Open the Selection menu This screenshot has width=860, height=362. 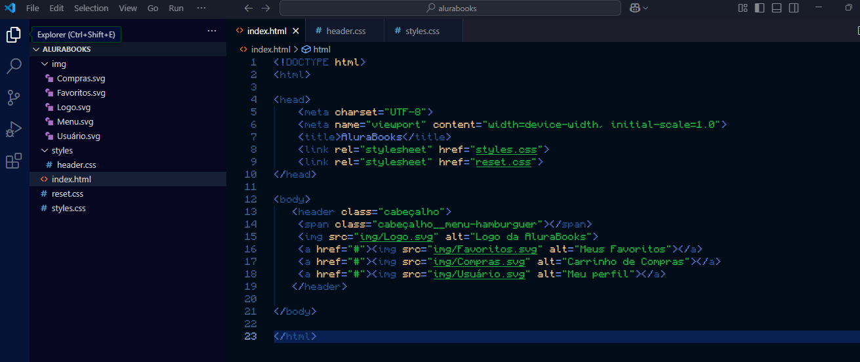[x=91, y=8]
